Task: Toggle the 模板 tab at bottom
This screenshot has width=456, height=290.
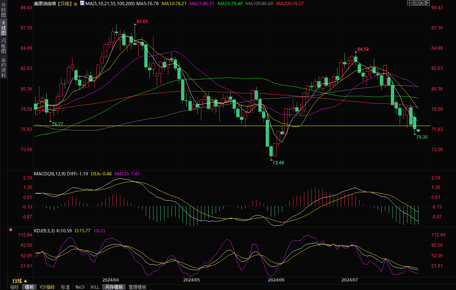Action: click(29, 287)
